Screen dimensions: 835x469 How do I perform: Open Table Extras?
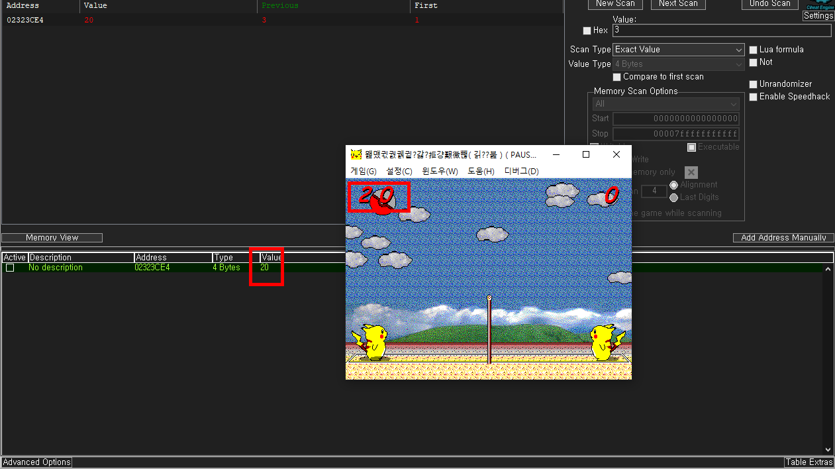pos(809,462)
